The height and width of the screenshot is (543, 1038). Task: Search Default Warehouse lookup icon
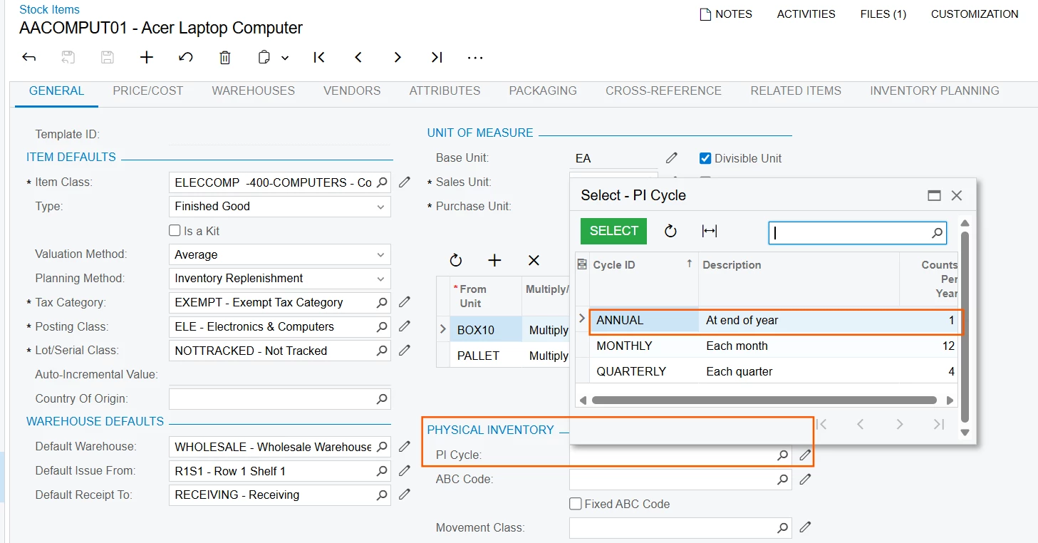pyautogui.click(x=382, y=447)
